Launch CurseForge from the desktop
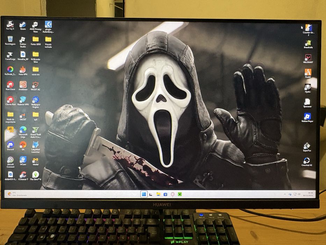Image resolution: width=326 pixels, height=245 pixels. 10,56
